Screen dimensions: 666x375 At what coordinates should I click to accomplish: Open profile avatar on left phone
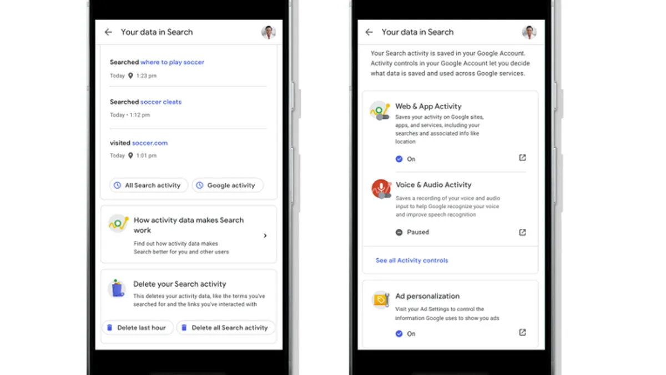point(269,32)
